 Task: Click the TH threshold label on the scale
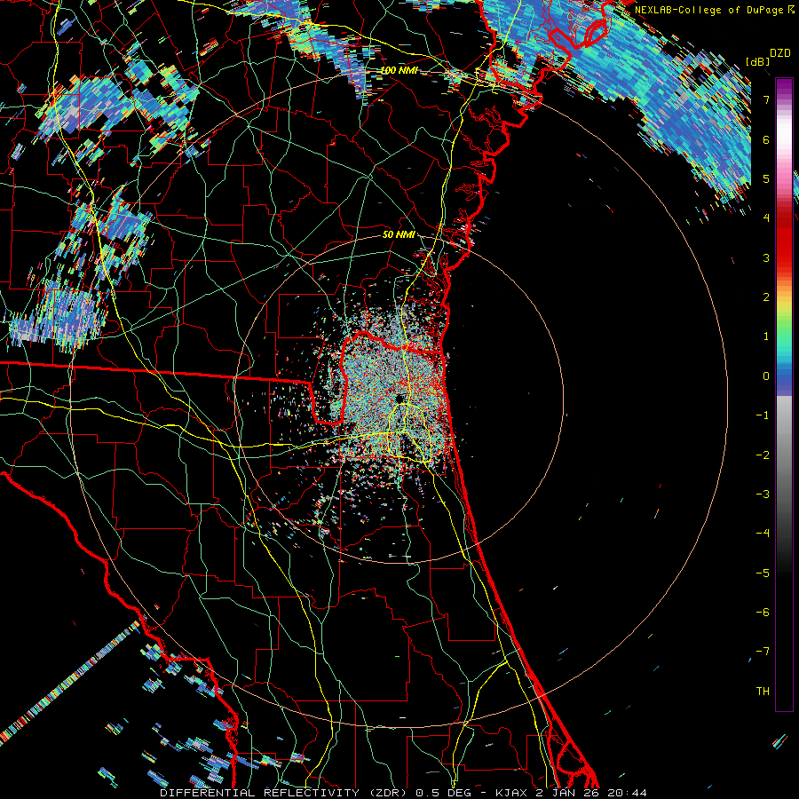point(763,692)
